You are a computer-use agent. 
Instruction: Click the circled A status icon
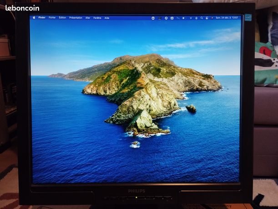166,18
